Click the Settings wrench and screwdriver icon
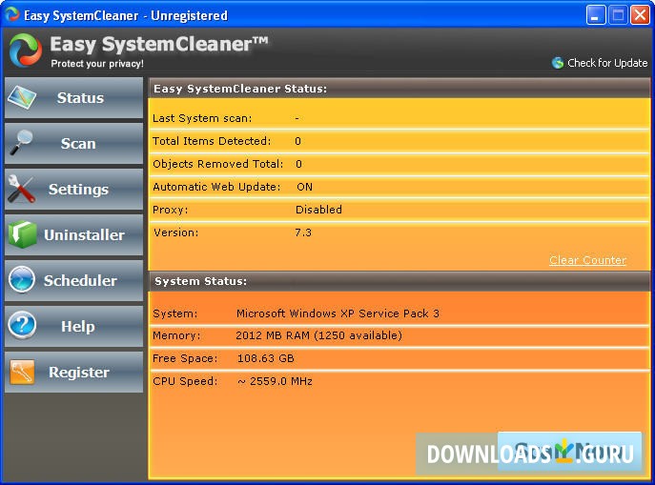 [21, 189]
